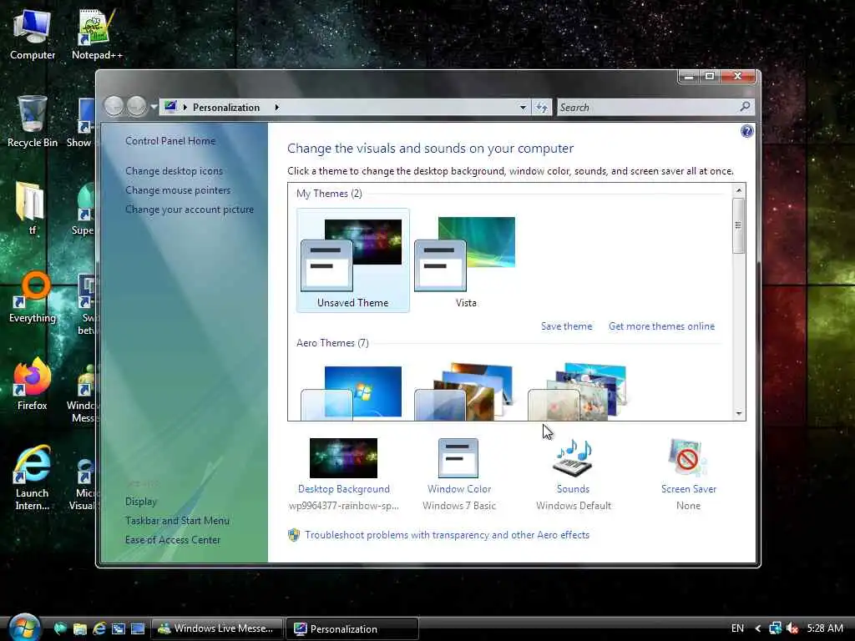Select the Unsaved Theme
Viewport: 855px width, 641px height.
click(353, 260)
